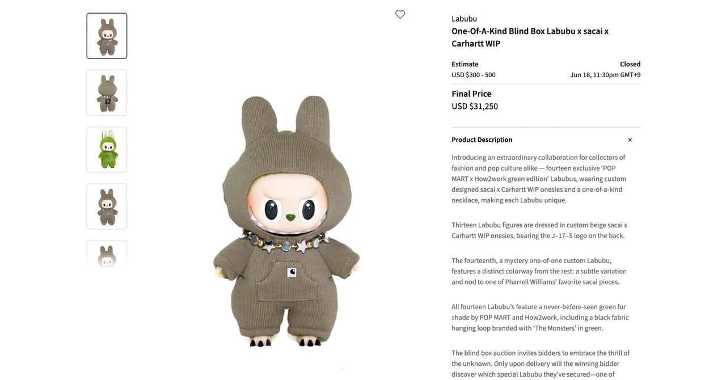View the green Labubu thumbnail
Image resolution: width=726 pixels, height=380 pixels.
tap(107, 149)
